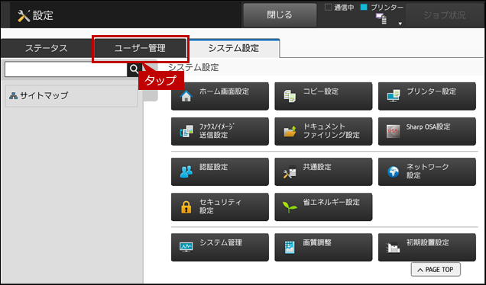Open 画質調整 label

pos(317,242)
